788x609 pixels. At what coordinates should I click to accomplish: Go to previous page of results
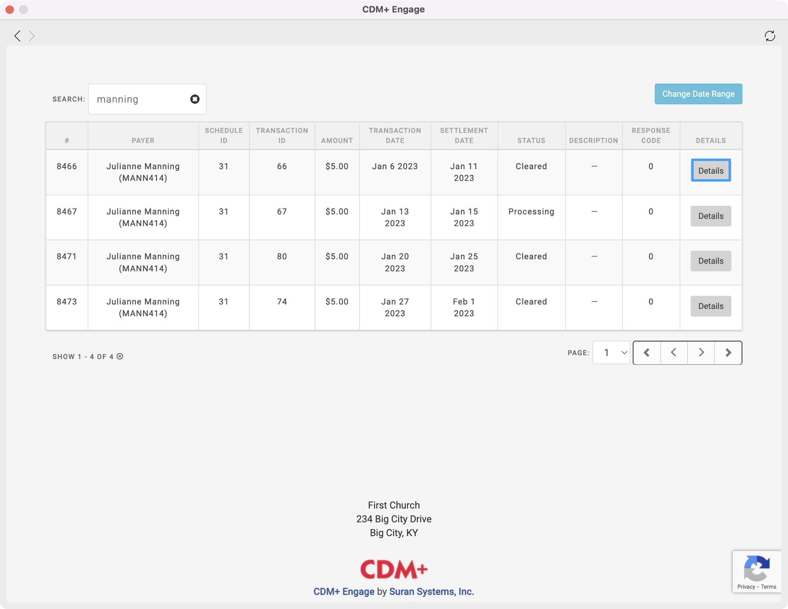point(673,352)
